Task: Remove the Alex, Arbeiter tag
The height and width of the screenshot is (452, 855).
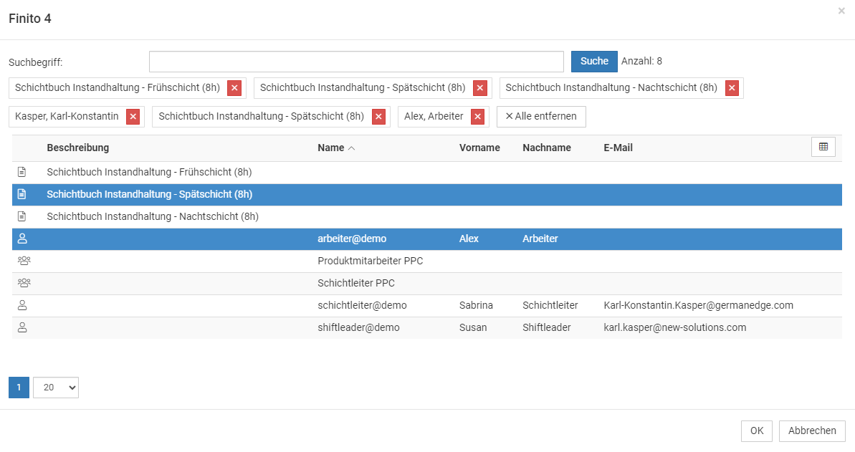Action: click(477, 117)
